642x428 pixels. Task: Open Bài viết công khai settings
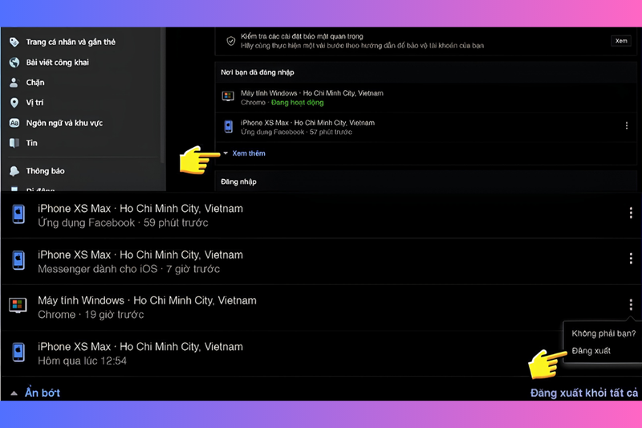pos(57,63)
